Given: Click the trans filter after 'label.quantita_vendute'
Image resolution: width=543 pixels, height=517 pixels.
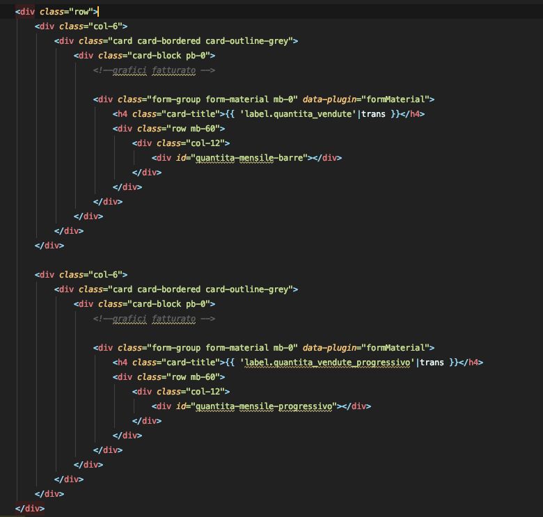Looking at the screenshot, I should [x=373, y=114].
